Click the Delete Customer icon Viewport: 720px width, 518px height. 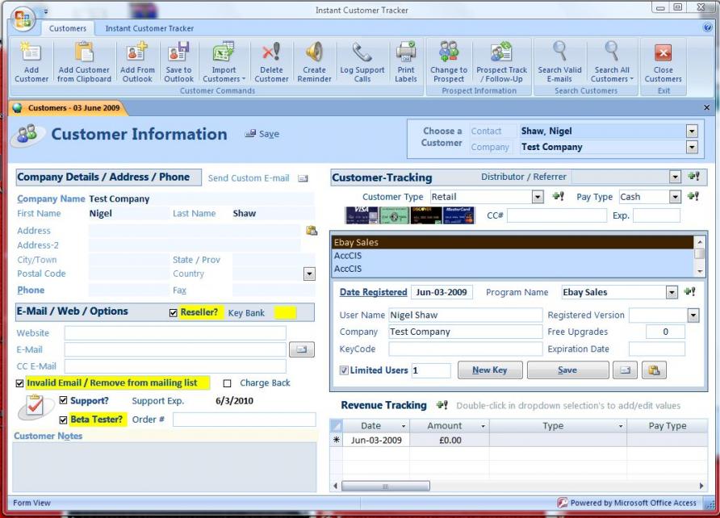coord(271,52)
